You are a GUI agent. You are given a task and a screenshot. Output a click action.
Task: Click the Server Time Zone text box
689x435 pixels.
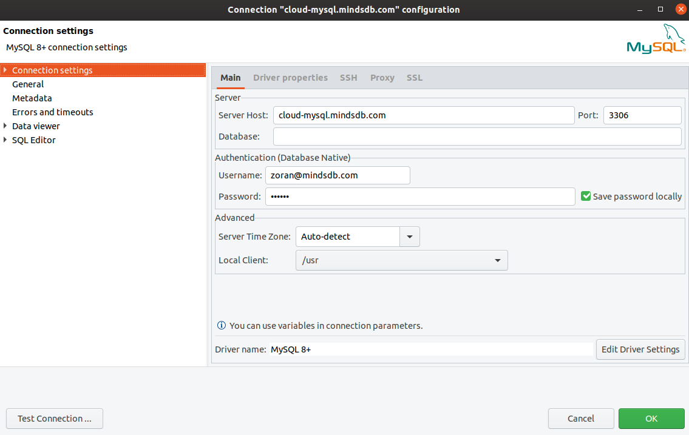[x=348, y=237]
